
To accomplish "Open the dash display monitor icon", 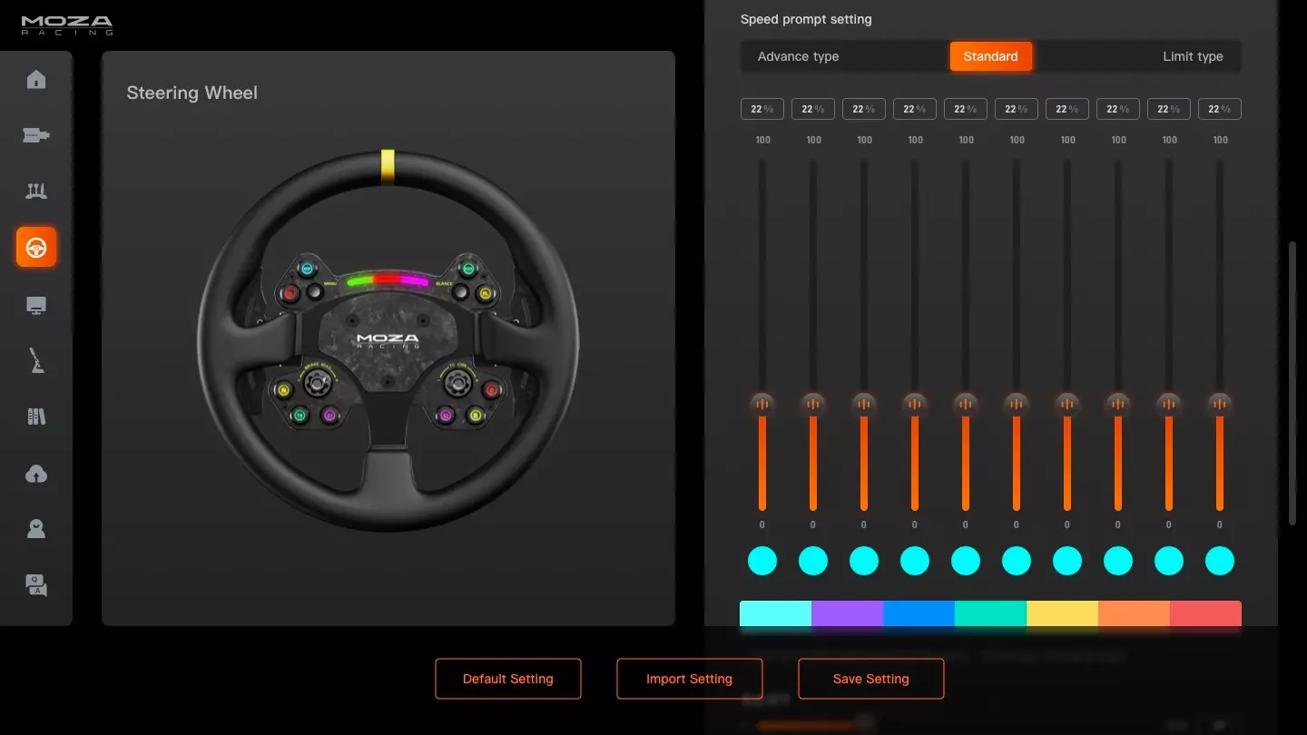I will [x=36, y=306].
